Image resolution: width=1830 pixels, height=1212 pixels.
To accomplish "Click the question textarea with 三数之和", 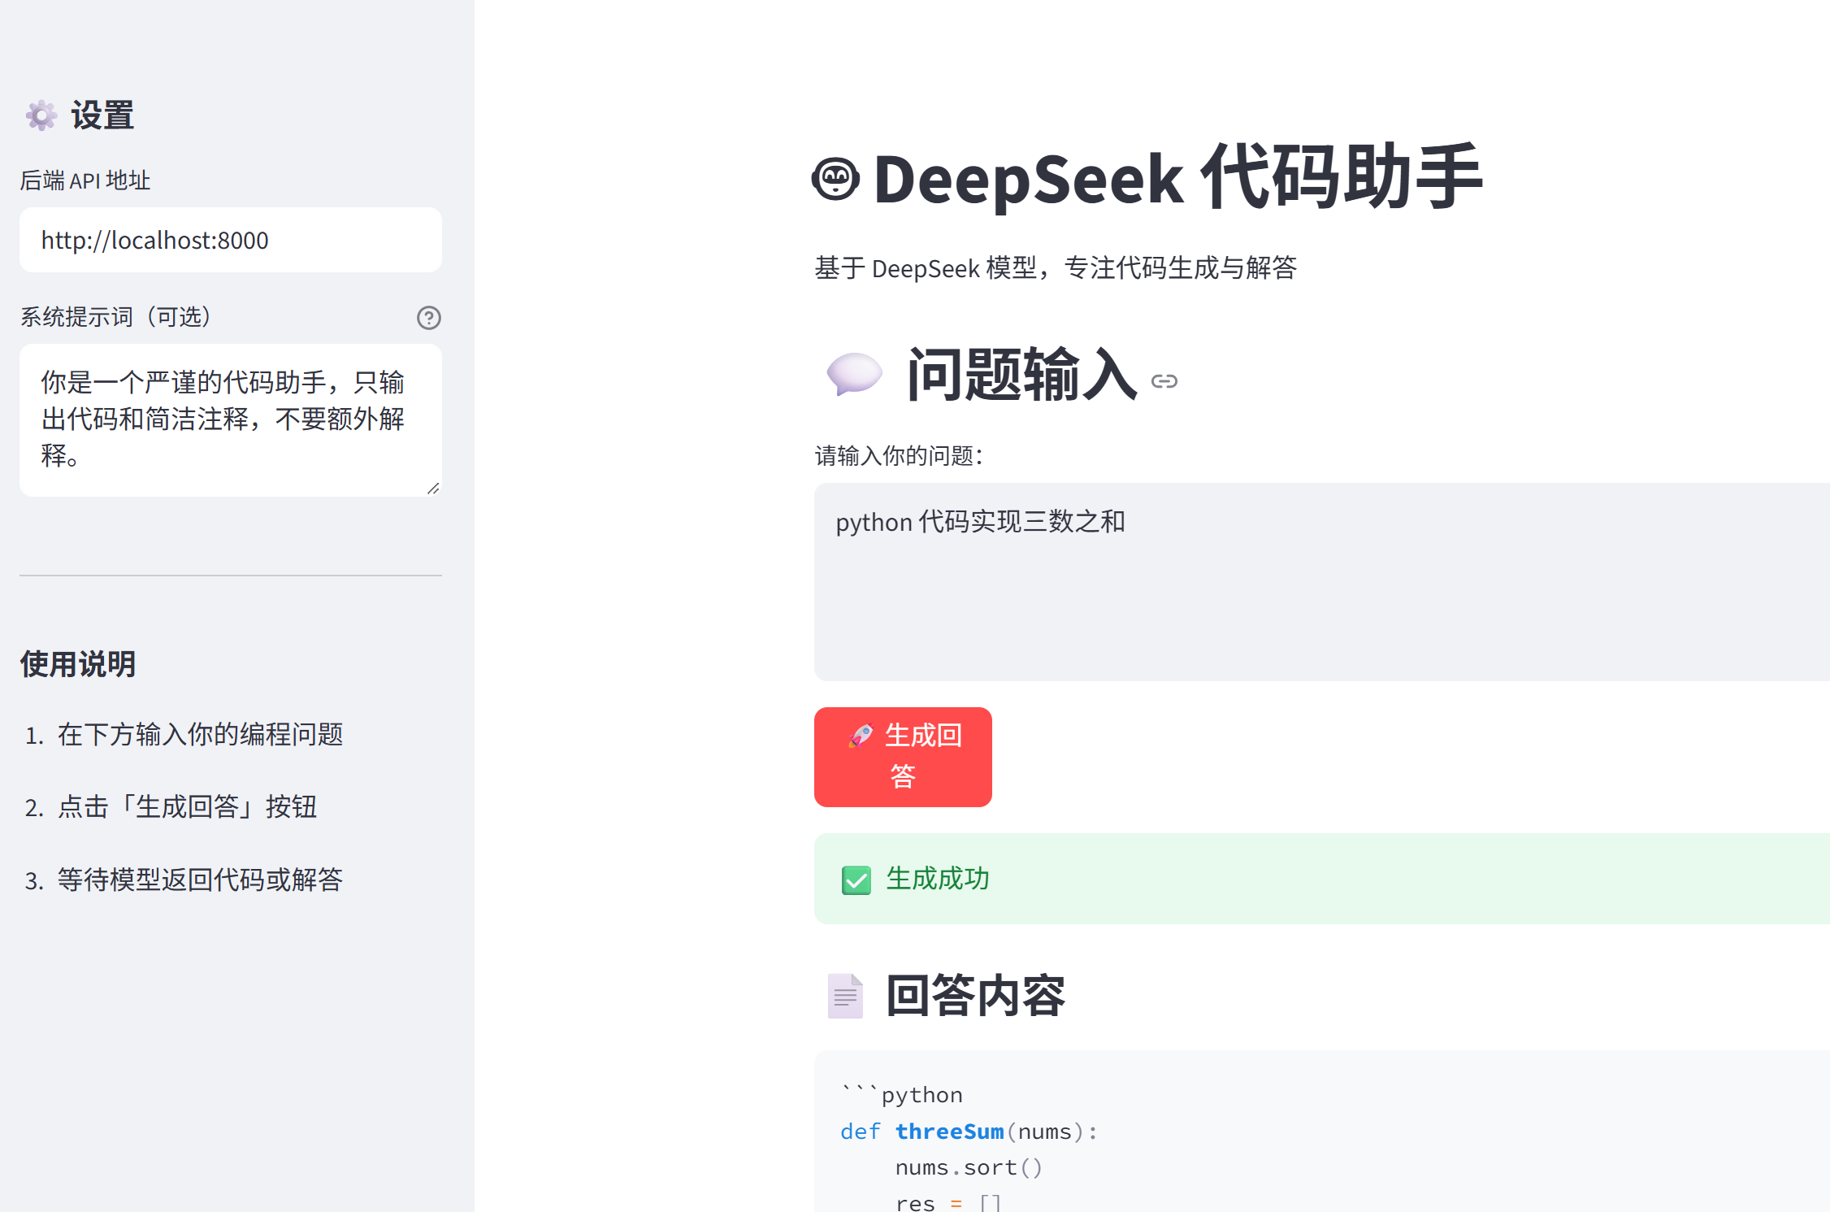I will 1322,582.
